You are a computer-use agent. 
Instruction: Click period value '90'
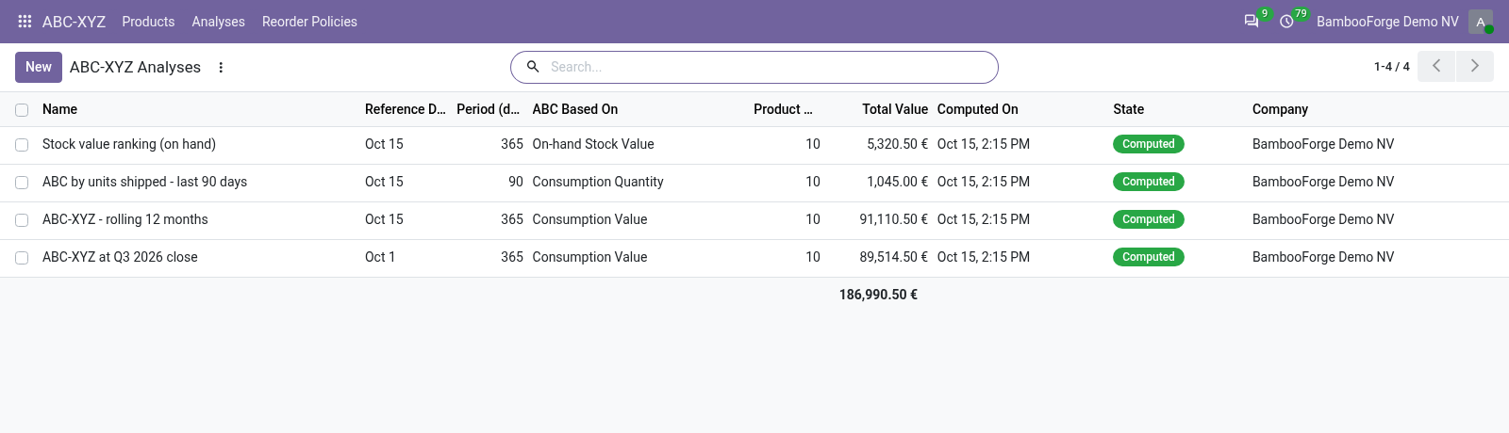click(x=516, y=182)
